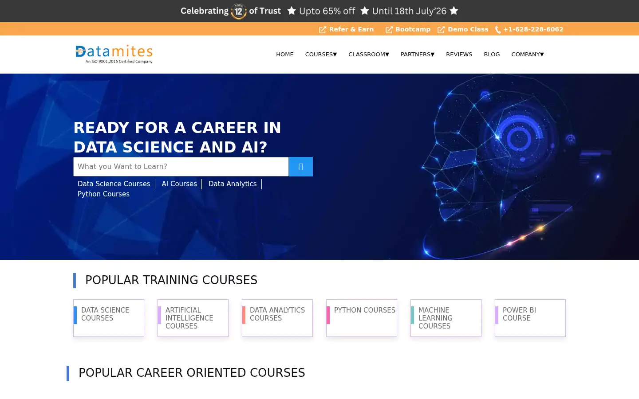The image size is (639, 399).
Task: Click the Upto 65% off banner text
Action: click(x=327, y=11)
